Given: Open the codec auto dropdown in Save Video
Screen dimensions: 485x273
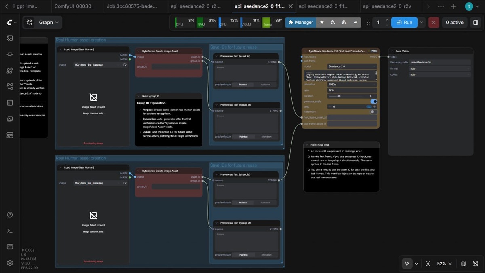Looking at the screenshot, I should click(440, 74).
